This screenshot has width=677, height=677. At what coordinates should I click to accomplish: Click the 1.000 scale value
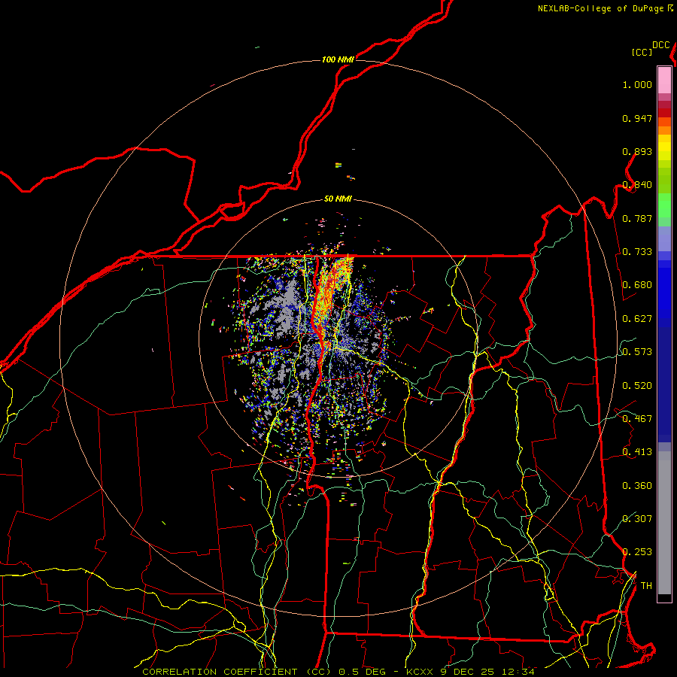tap(637, 84)
